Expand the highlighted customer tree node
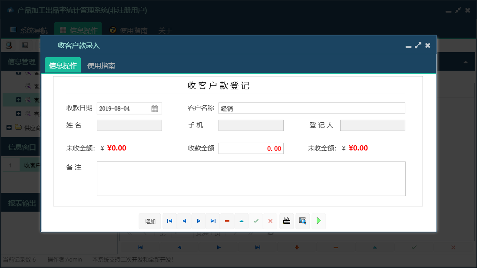The image size is (477, 268). 19,100
